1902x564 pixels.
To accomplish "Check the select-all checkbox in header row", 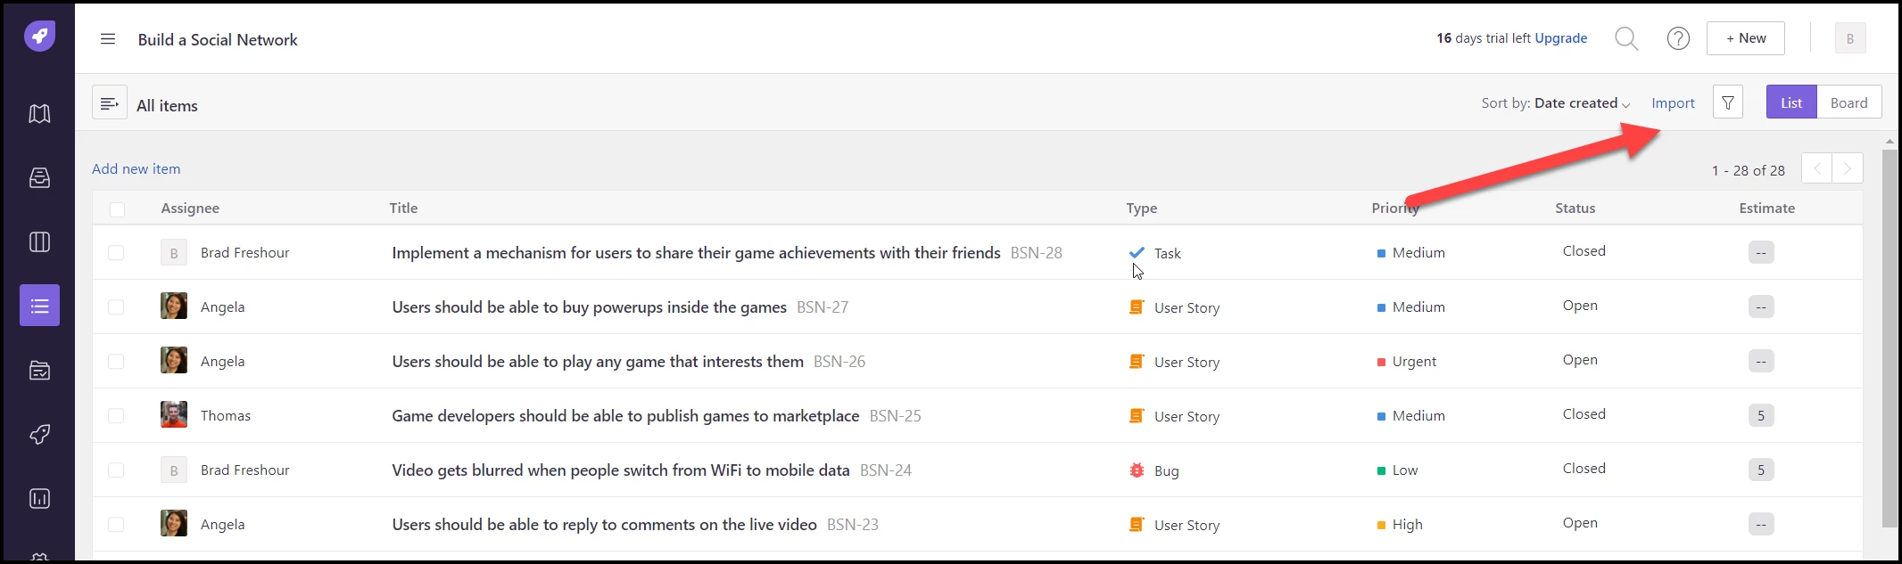I will 117,209.
